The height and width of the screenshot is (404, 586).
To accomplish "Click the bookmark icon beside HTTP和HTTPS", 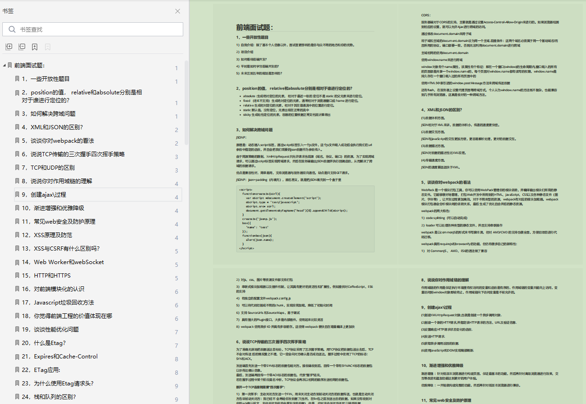I will pos(17,275).
